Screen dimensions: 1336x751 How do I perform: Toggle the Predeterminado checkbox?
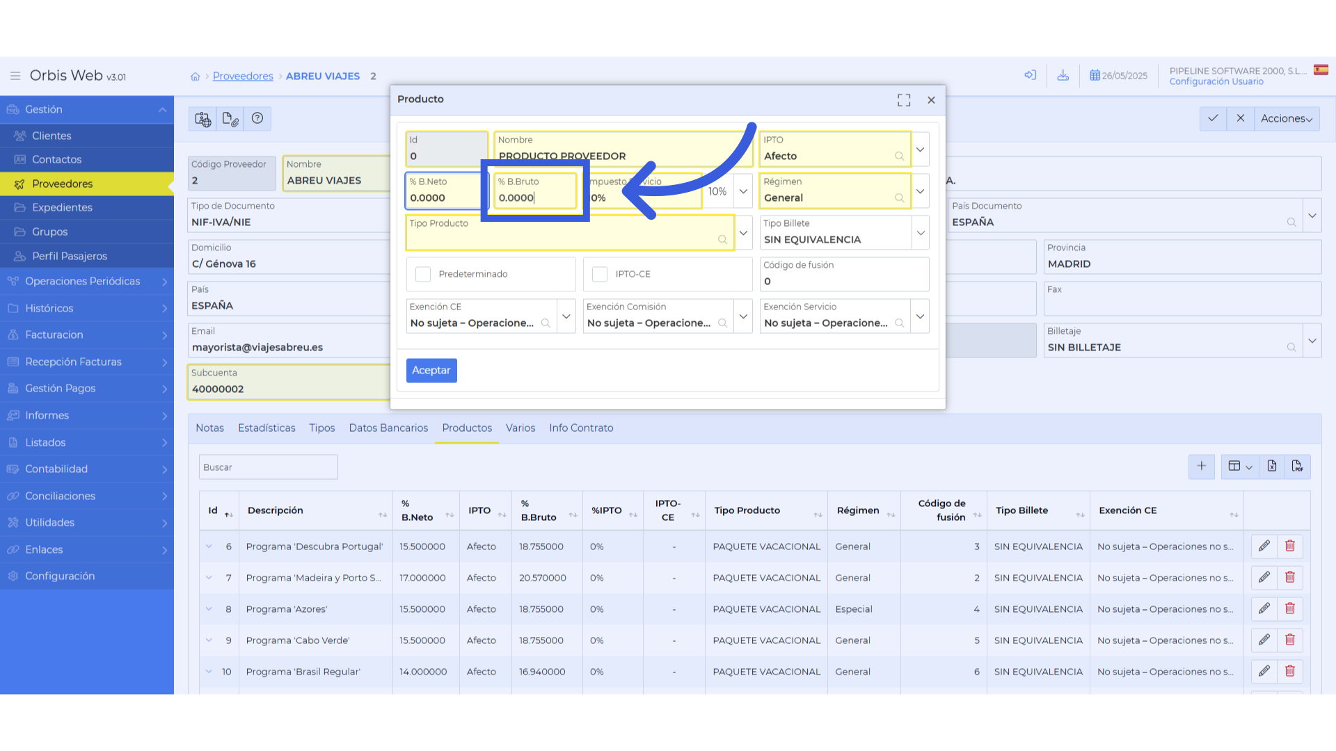click(423, 275)
